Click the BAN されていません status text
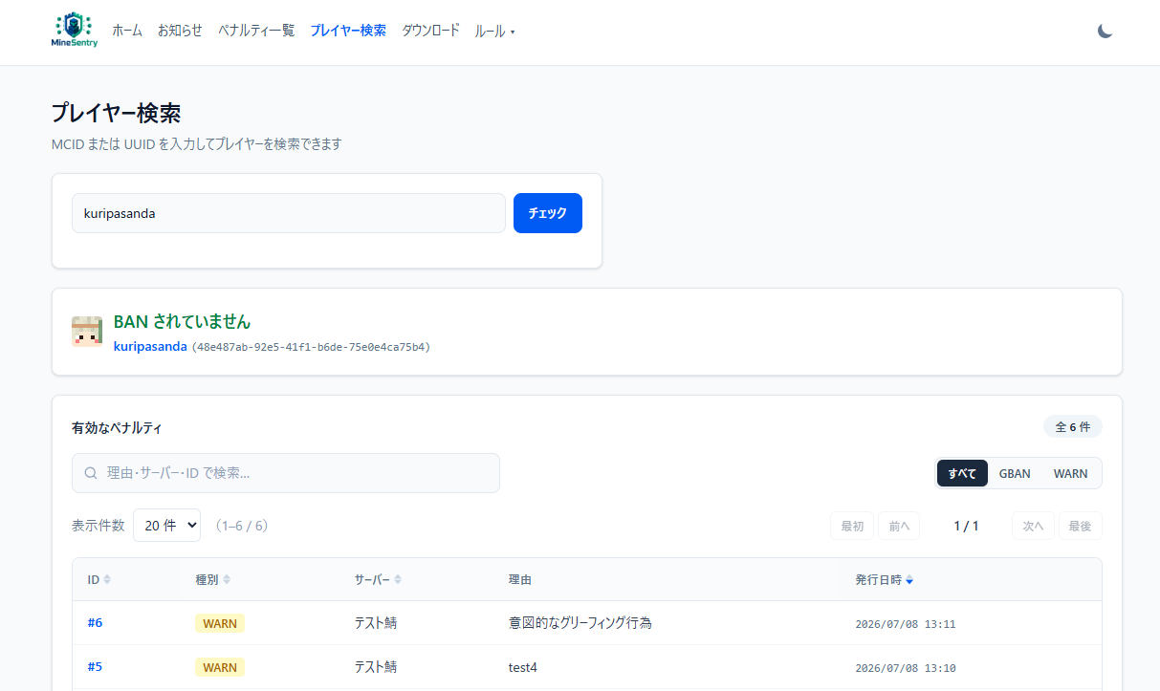The image size is (1160, 691). point(182,322)
